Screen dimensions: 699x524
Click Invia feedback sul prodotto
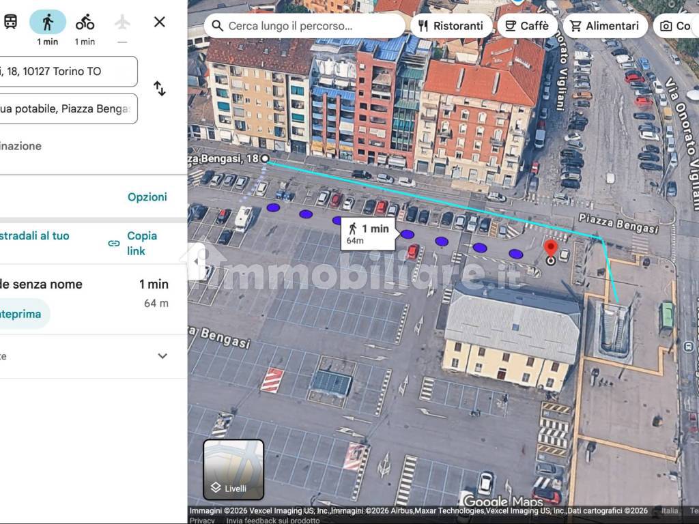pyautogui.click(x=273, y=521)
